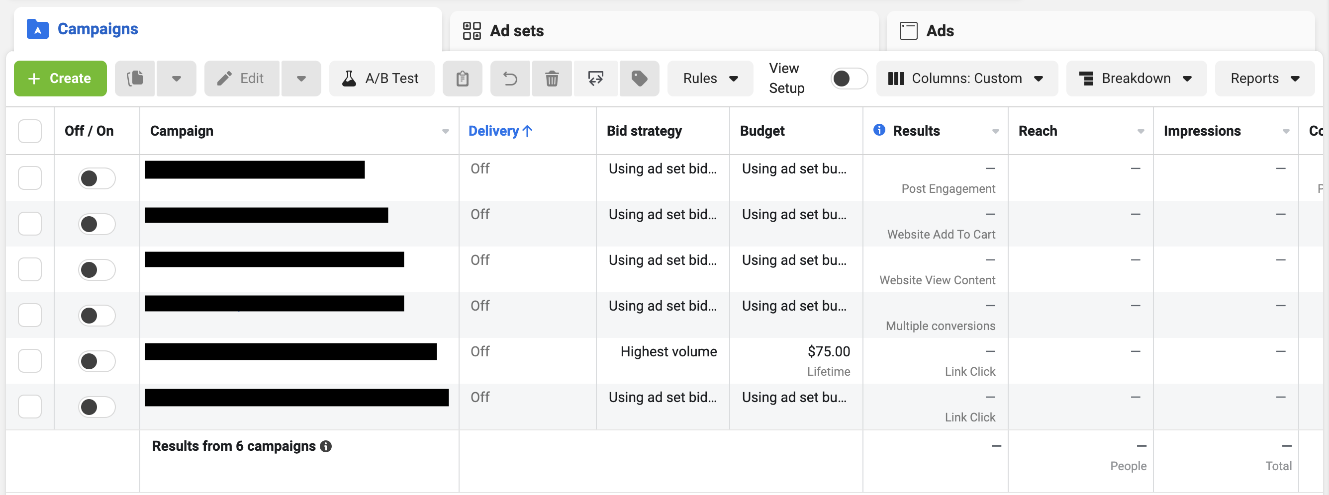Click the Results from 6 campaigns summary

point(234,446)
